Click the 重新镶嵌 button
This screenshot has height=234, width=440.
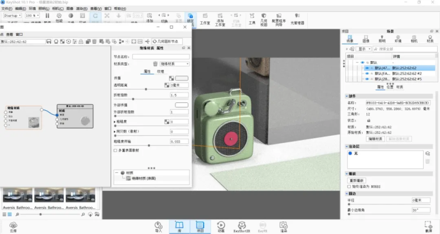click(x=357, y=180)
